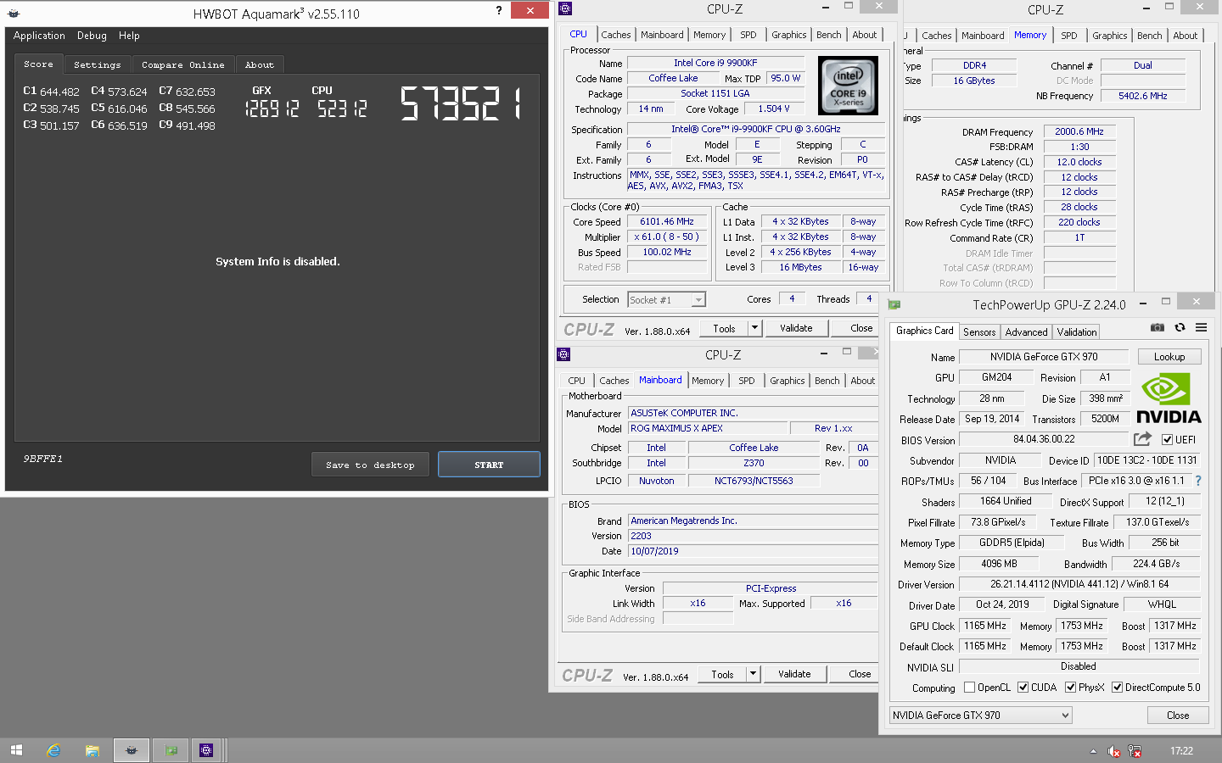This screenshot has height=763, width=1222.
Task: Open Tools dropdown arrow in motherboard CPU-Z window
Action: [x=753, y=674]
